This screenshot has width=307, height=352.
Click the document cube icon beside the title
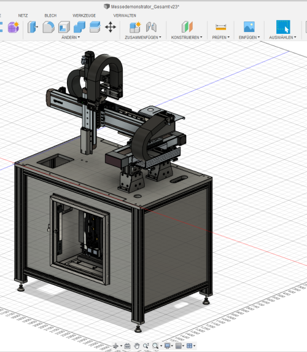coord(107,7)
